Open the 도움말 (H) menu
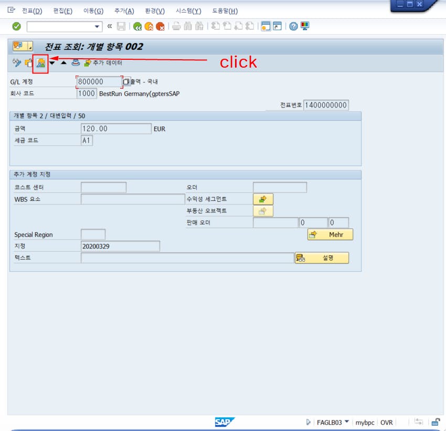This screenshot has height=431, width=446. [x=225, y=11]
